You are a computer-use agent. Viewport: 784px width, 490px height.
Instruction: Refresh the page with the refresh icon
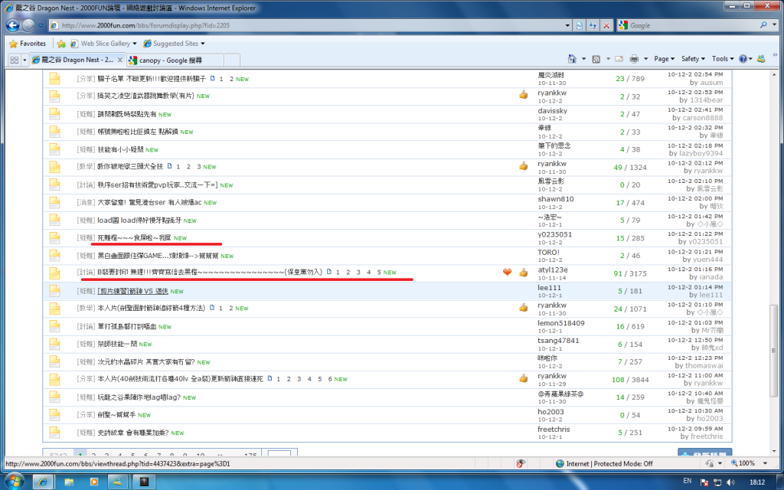593,25
